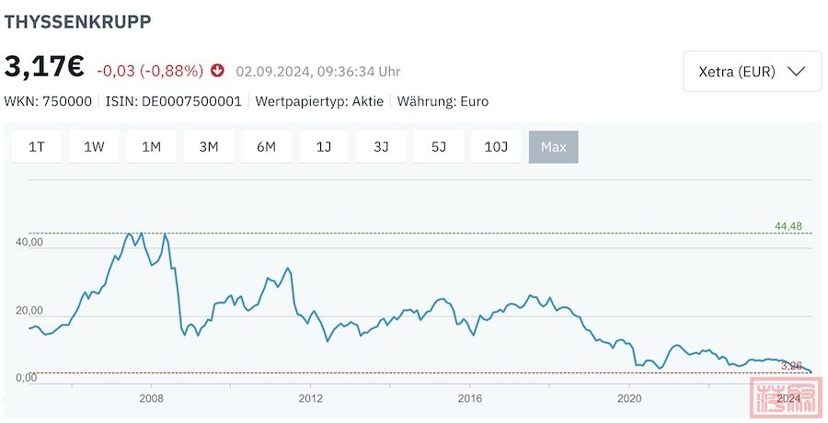
Task: Click the active Max range button
Action: [x=554, y=147]
